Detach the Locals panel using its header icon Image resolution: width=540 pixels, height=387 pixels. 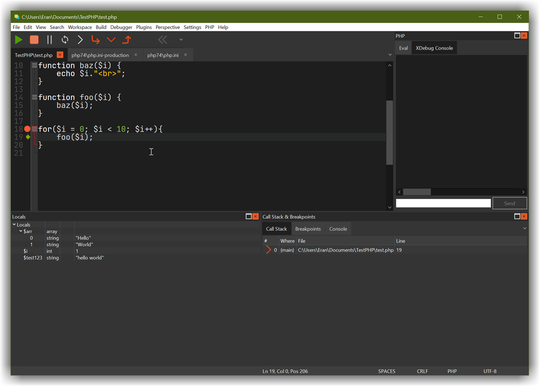[x=248, y=216]
